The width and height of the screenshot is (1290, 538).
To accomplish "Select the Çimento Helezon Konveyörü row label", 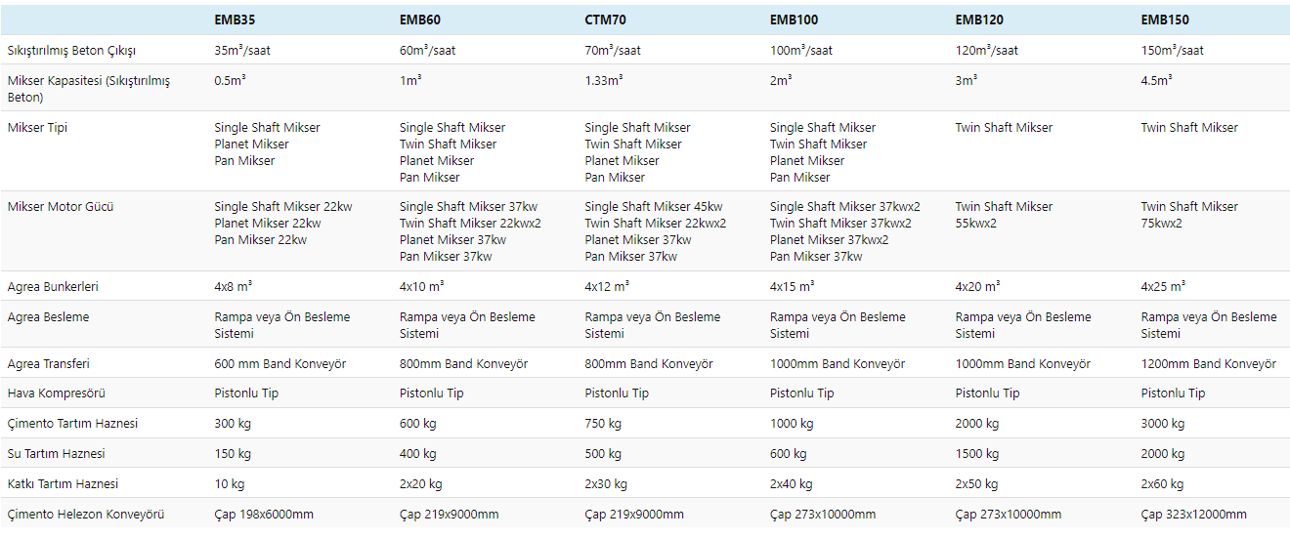I will click(x=85, y=515).
